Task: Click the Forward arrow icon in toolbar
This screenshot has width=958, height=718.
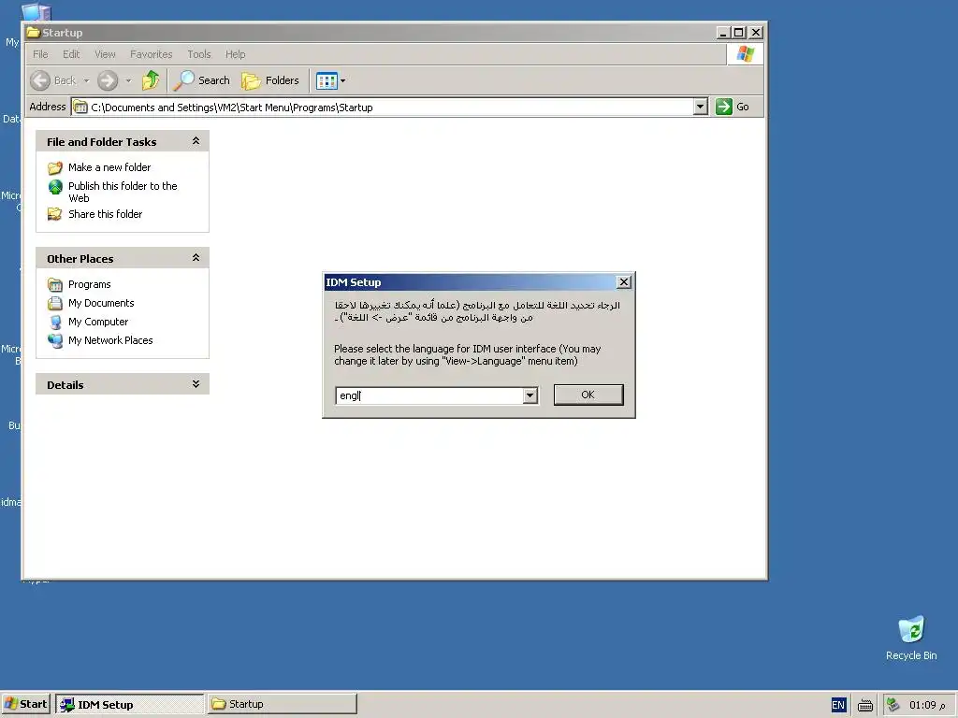Action: pos(108,80)
